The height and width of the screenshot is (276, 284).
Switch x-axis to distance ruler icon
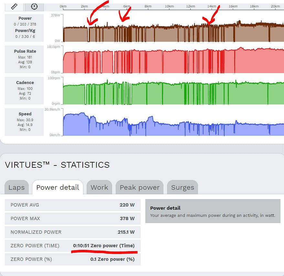tap(14, 7)
